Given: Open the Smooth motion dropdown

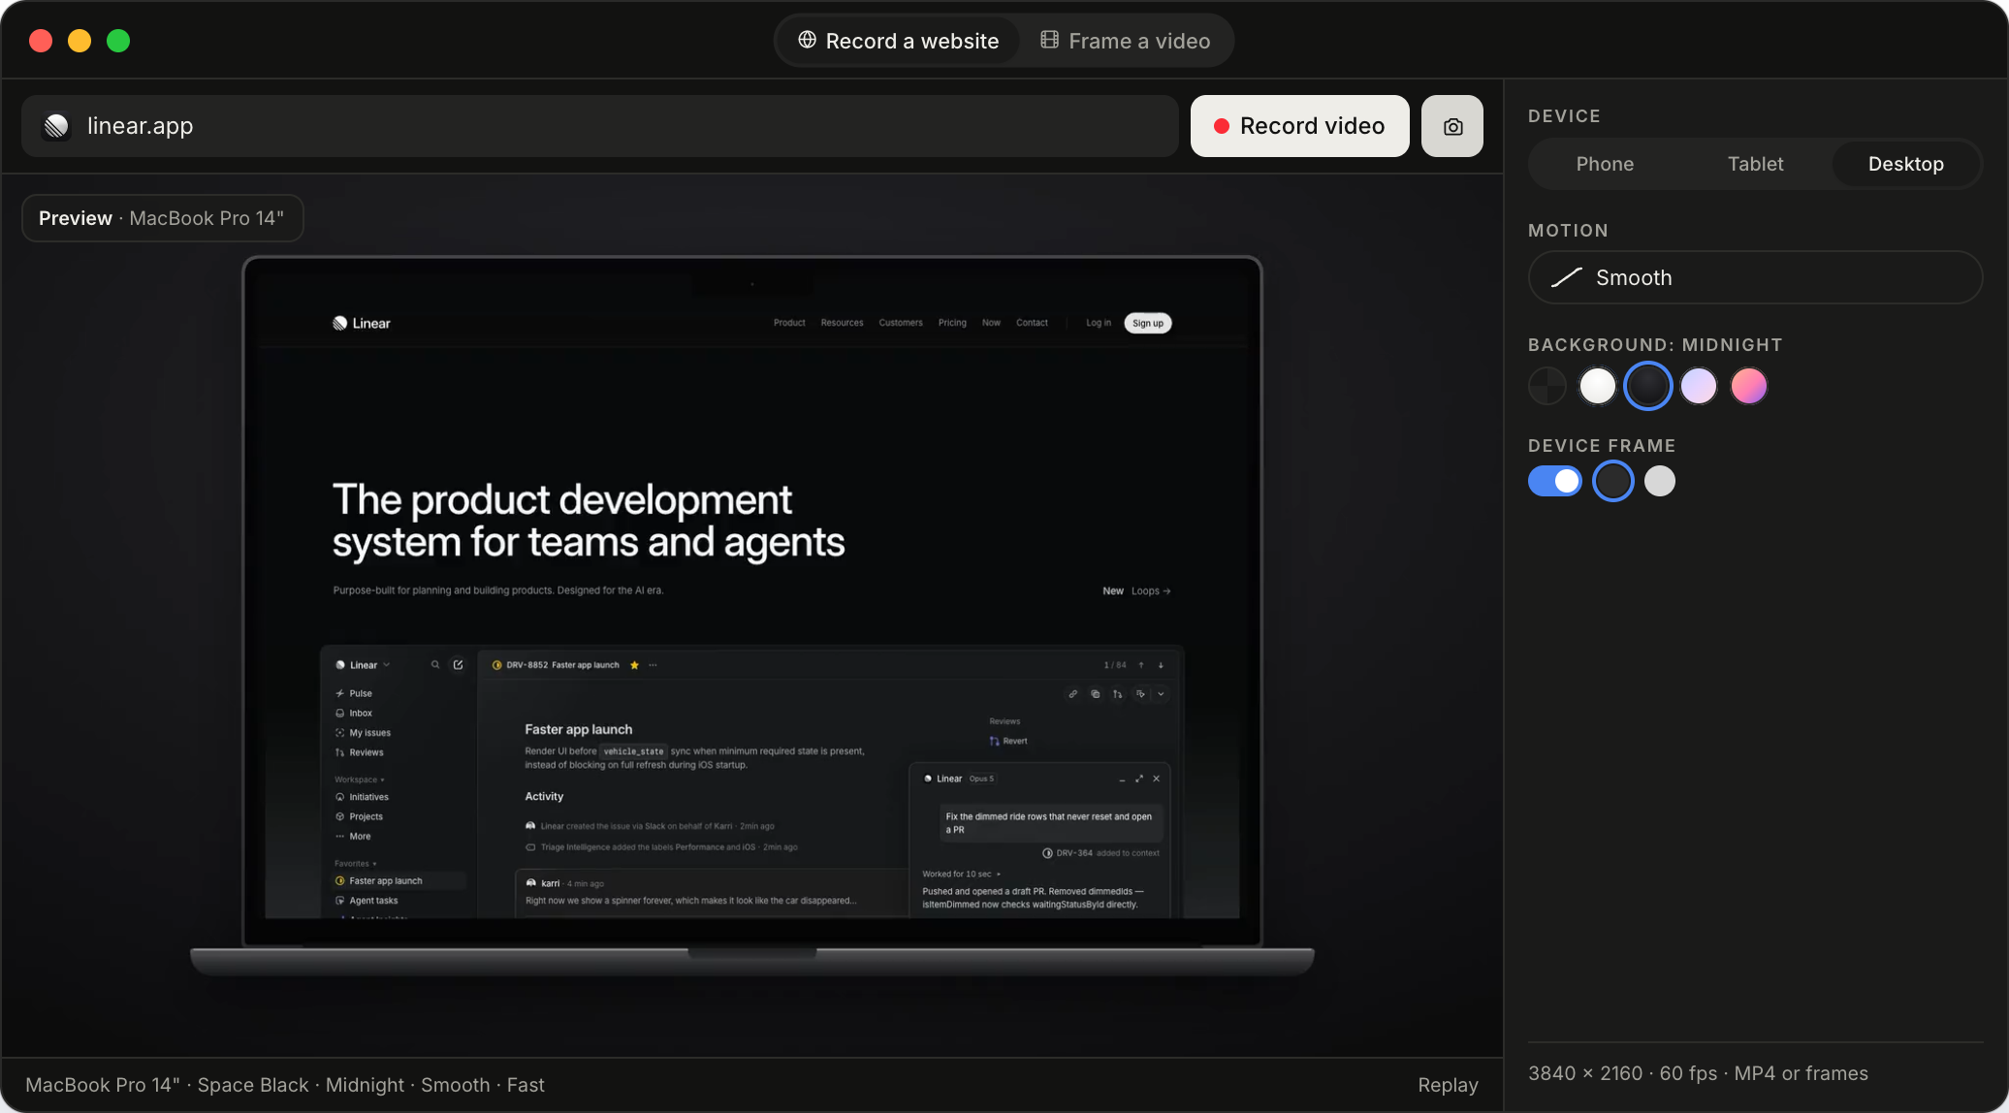Looking at the screenshot, I should (x=1755, y=277).
